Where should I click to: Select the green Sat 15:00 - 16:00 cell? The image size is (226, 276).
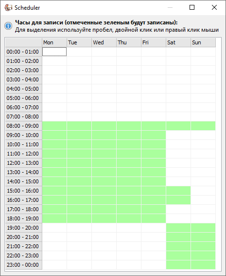(x=178, y=191)
